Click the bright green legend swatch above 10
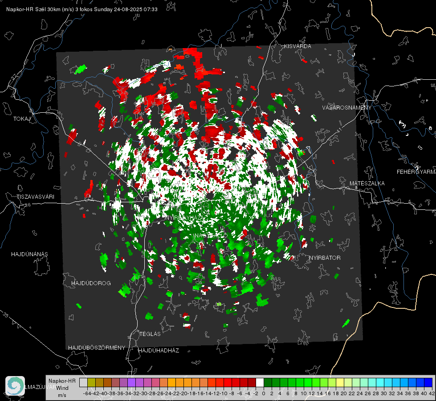The image size is (436, 401). [308, 383]
